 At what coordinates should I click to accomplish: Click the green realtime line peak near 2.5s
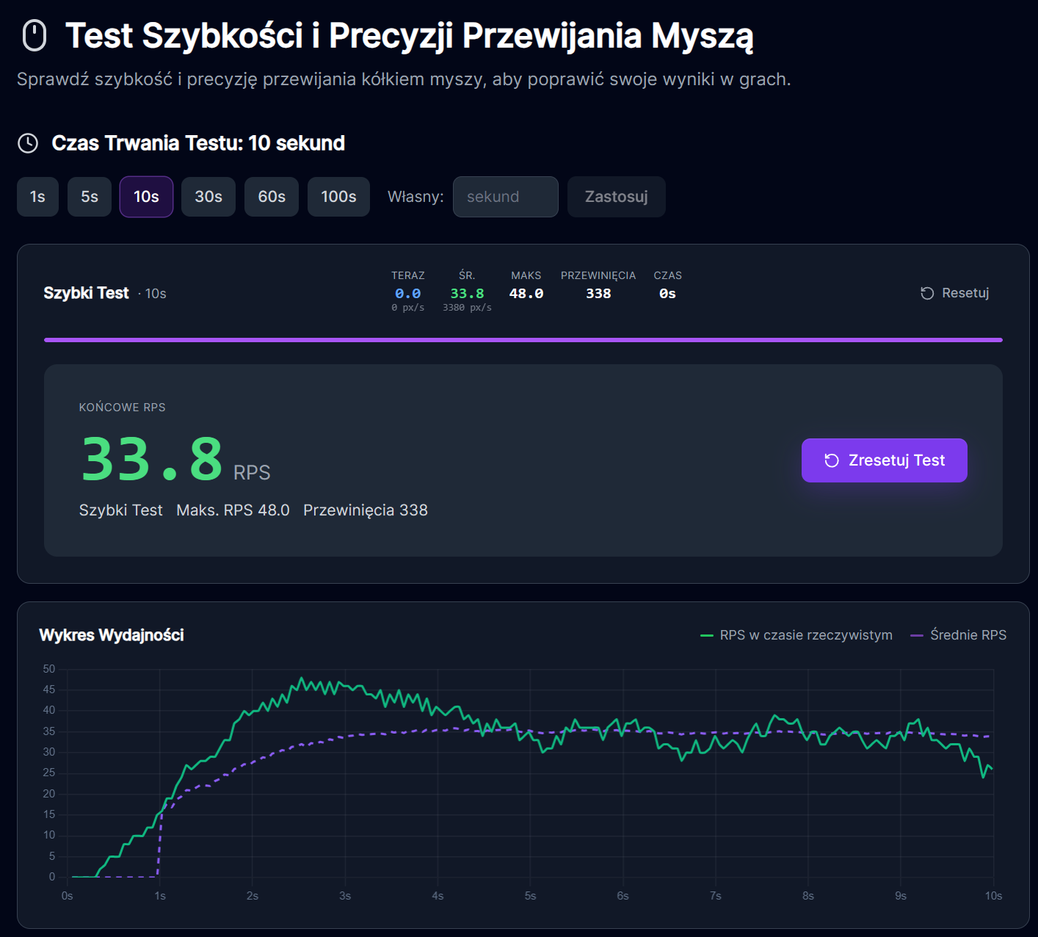301,679
